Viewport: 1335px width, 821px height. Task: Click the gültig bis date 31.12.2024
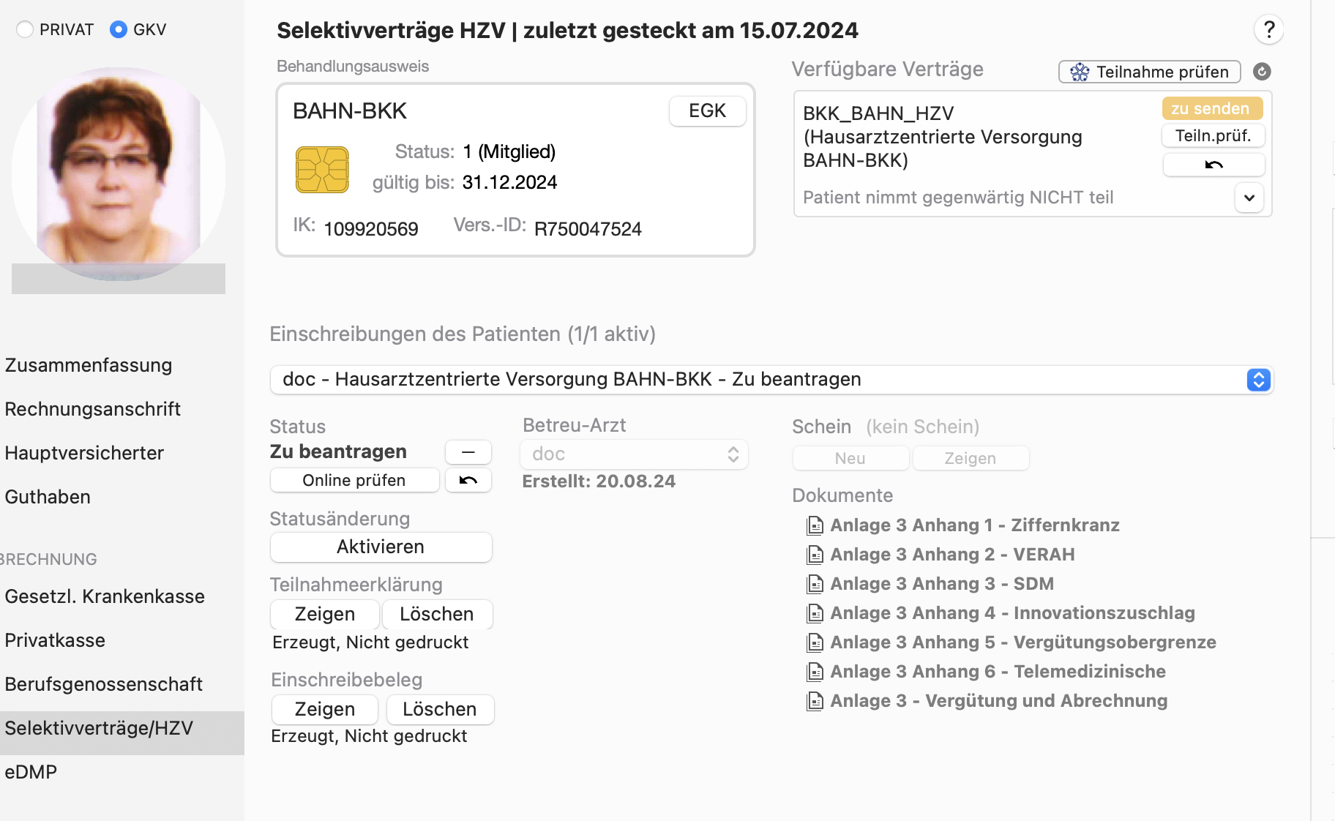(509, 182)
